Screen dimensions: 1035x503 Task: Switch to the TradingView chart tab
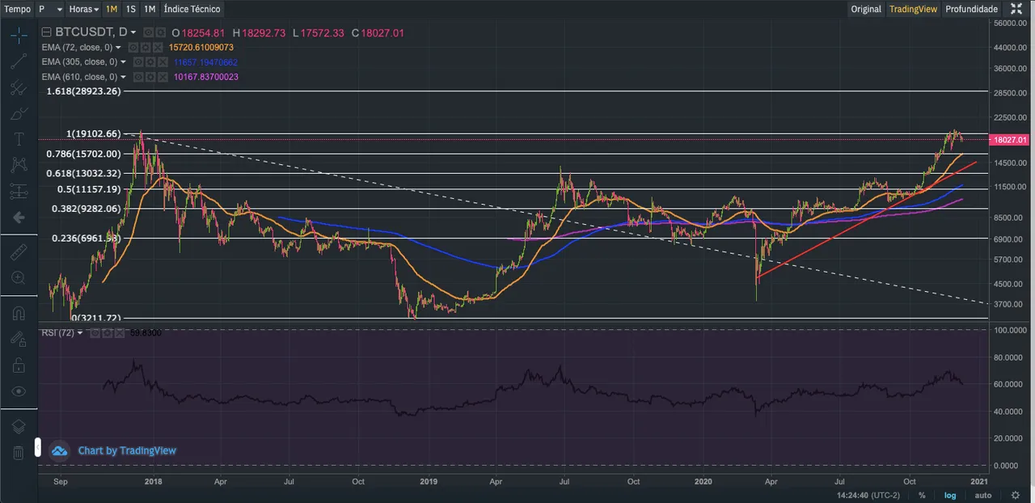(913, 9)
